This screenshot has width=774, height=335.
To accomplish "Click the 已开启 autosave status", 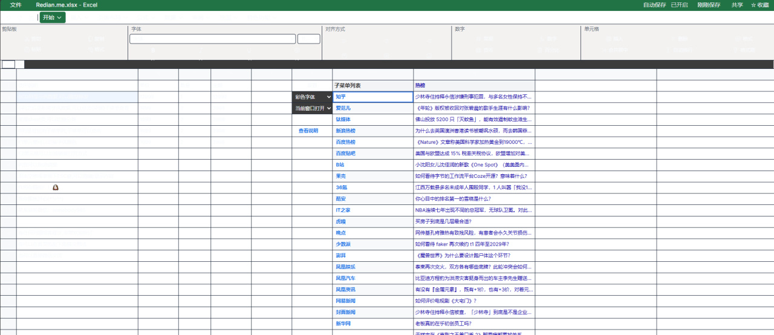I will coord(680,5).
